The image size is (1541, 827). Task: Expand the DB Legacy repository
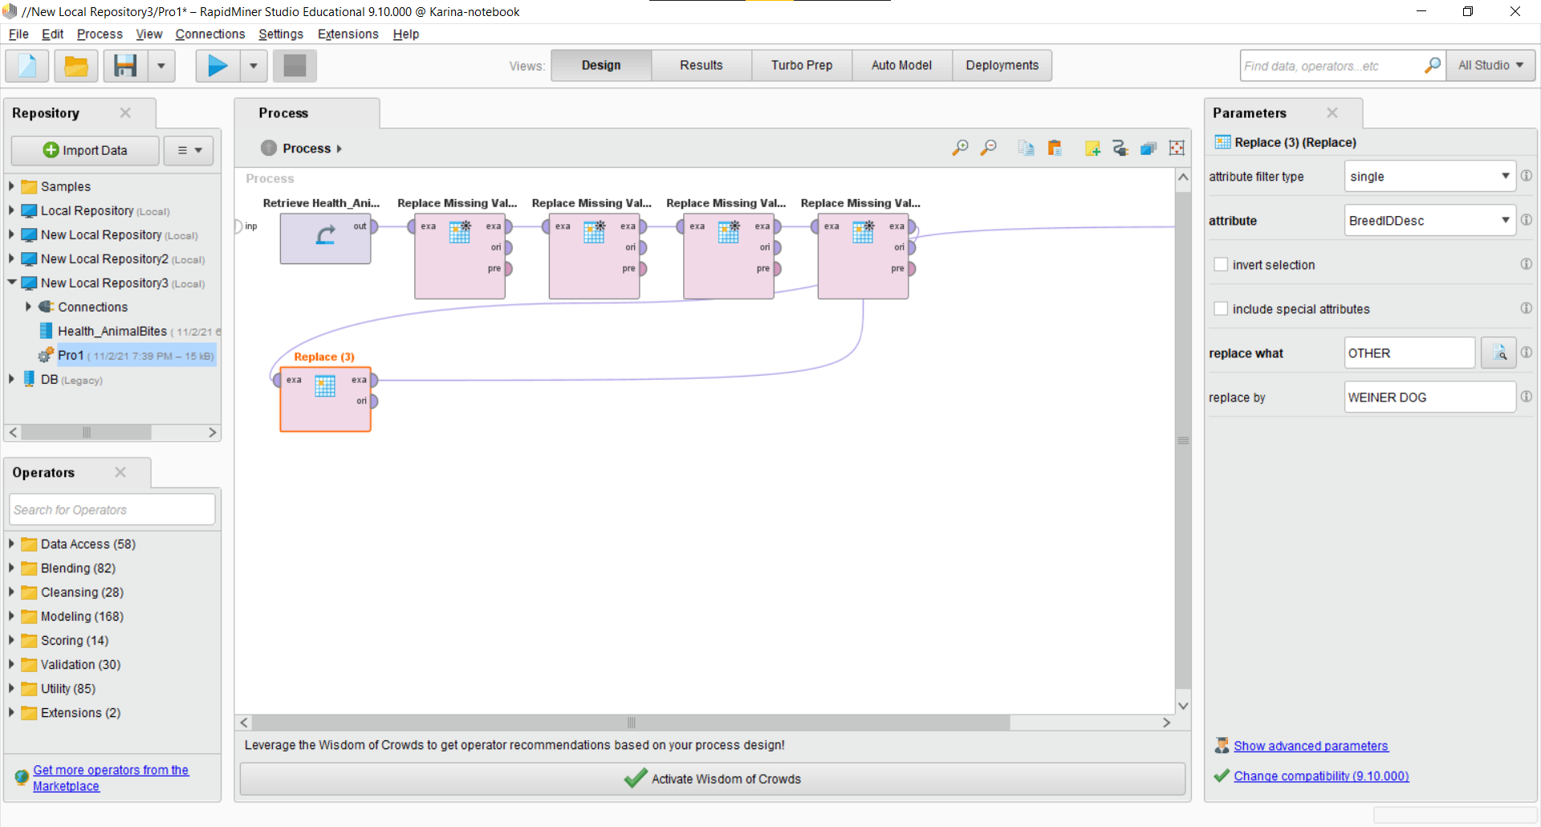pos(11,379)
